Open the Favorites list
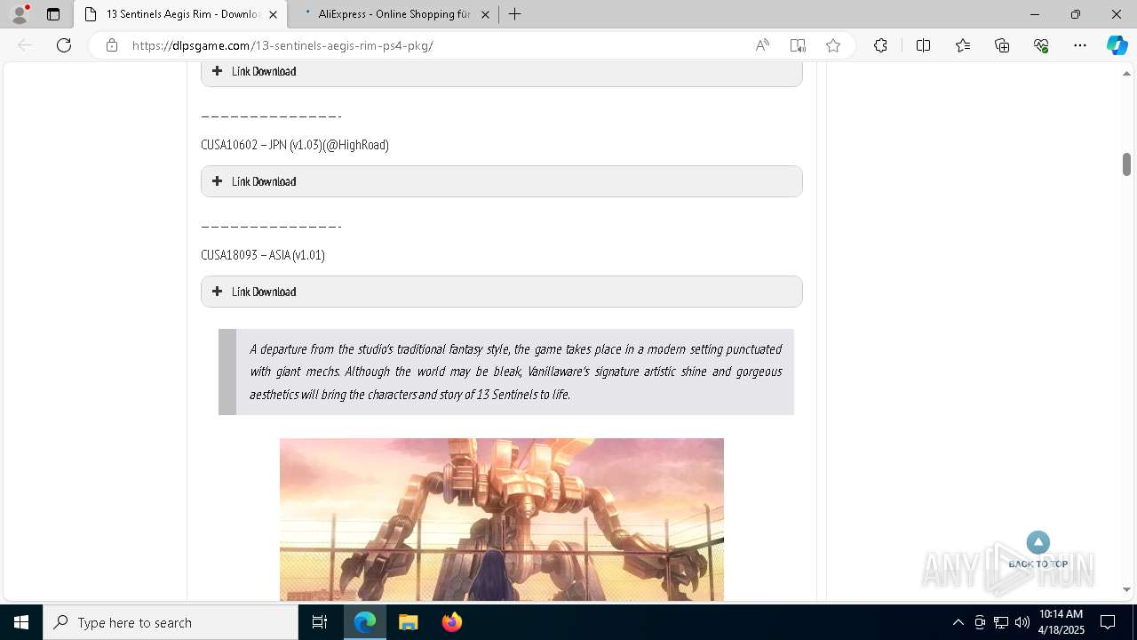The width and height of the screenshot is (1137, 640). pos(963,45)
